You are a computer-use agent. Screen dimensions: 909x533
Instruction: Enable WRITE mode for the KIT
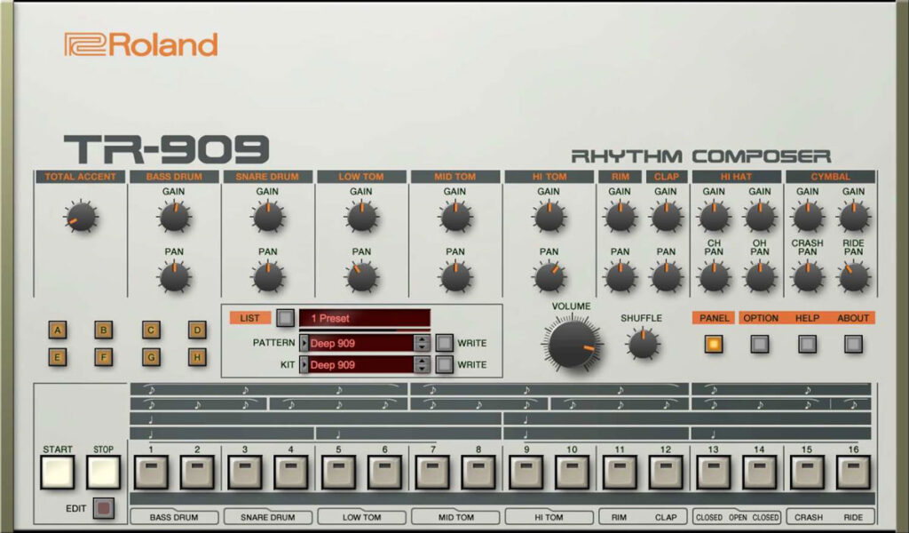click(445, 364)
